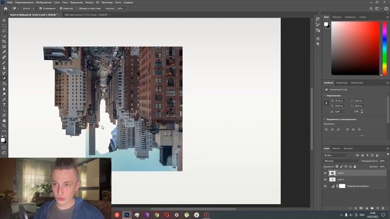The height and width of the screenshot is (219, 390).
Task: Select the Move tool
Action: pyautogui.click(x=4, y=20)
